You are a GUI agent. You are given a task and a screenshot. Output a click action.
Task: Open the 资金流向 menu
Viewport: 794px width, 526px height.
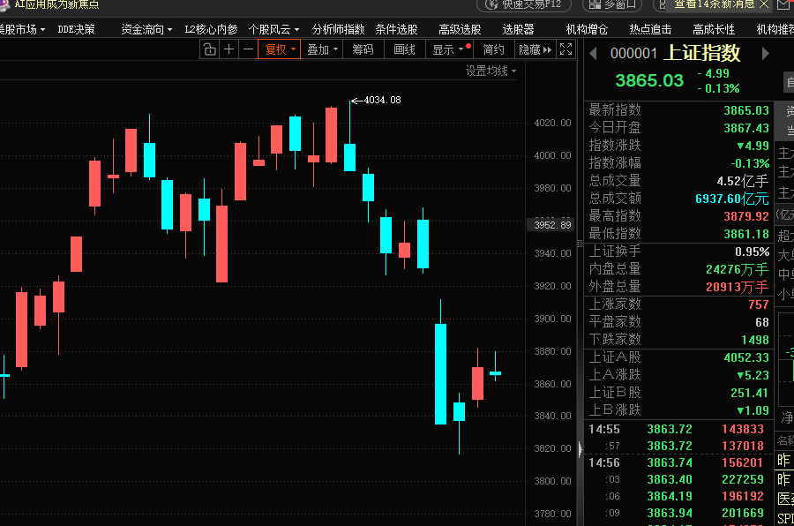(146, 29)
